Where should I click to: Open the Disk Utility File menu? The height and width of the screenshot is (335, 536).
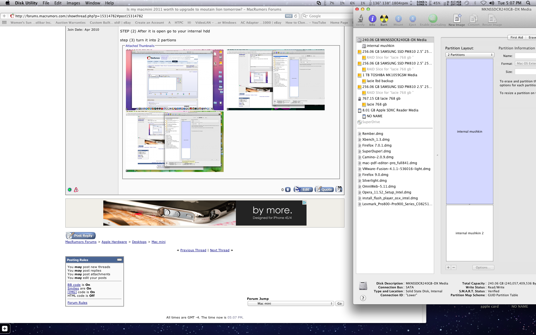point(46,3)
